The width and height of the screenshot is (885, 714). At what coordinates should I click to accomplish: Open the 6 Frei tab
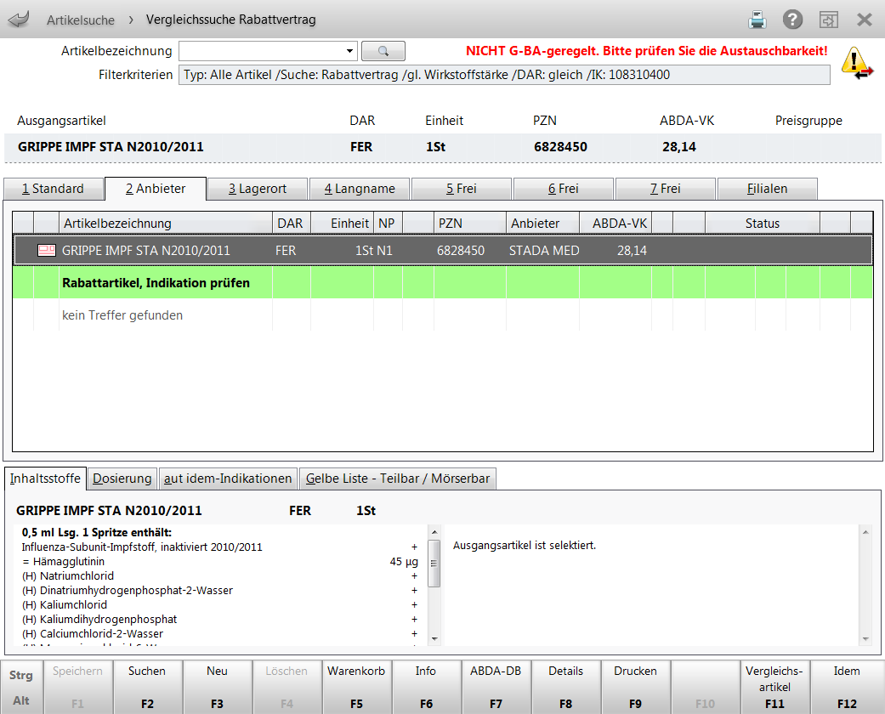[x=564, y=189]
